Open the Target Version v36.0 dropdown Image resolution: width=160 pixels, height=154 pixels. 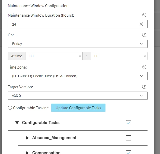click(x=78, y=96)
